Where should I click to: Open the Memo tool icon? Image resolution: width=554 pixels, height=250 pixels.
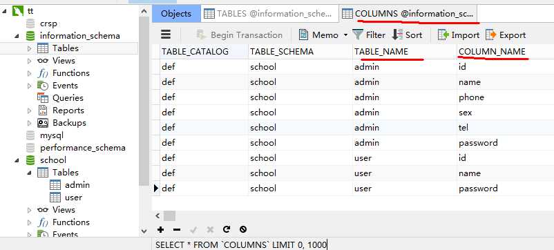[303, 35]
